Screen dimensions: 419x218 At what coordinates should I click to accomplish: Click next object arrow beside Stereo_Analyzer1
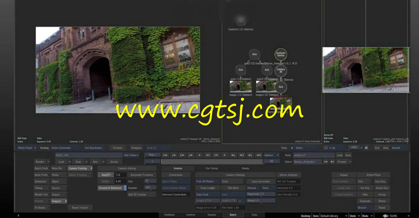pos(332,162)
